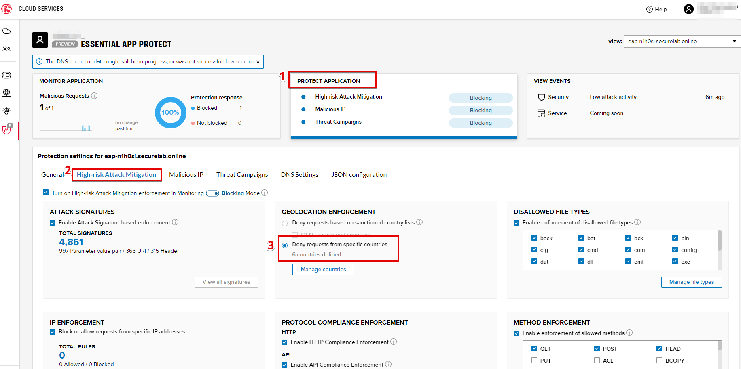This screenshot has height=369, width=741.
Task: Select Deny requests based on sanctioned lists
Action: point(285,223)
